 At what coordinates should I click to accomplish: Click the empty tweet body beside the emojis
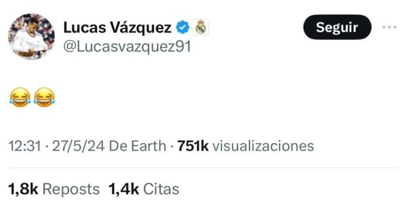click(225, 97)
